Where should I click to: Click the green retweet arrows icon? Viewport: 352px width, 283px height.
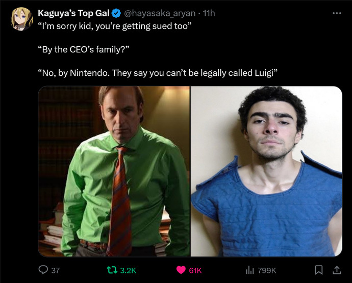pos(112,270)
